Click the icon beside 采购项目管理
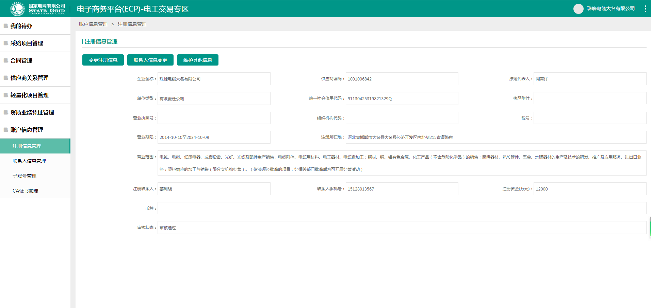This screenshot has width=651, height=308. pyautogui.click(x=6, y=43)
